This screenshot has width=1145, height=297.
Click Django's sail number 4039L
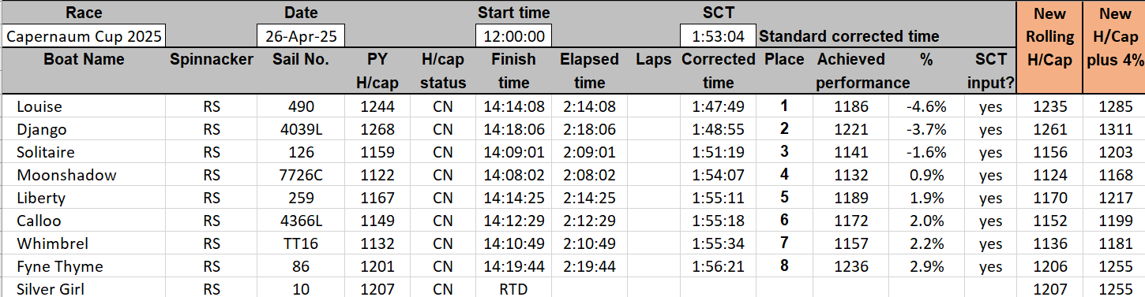pyautogui.click(x=300, y=129)
